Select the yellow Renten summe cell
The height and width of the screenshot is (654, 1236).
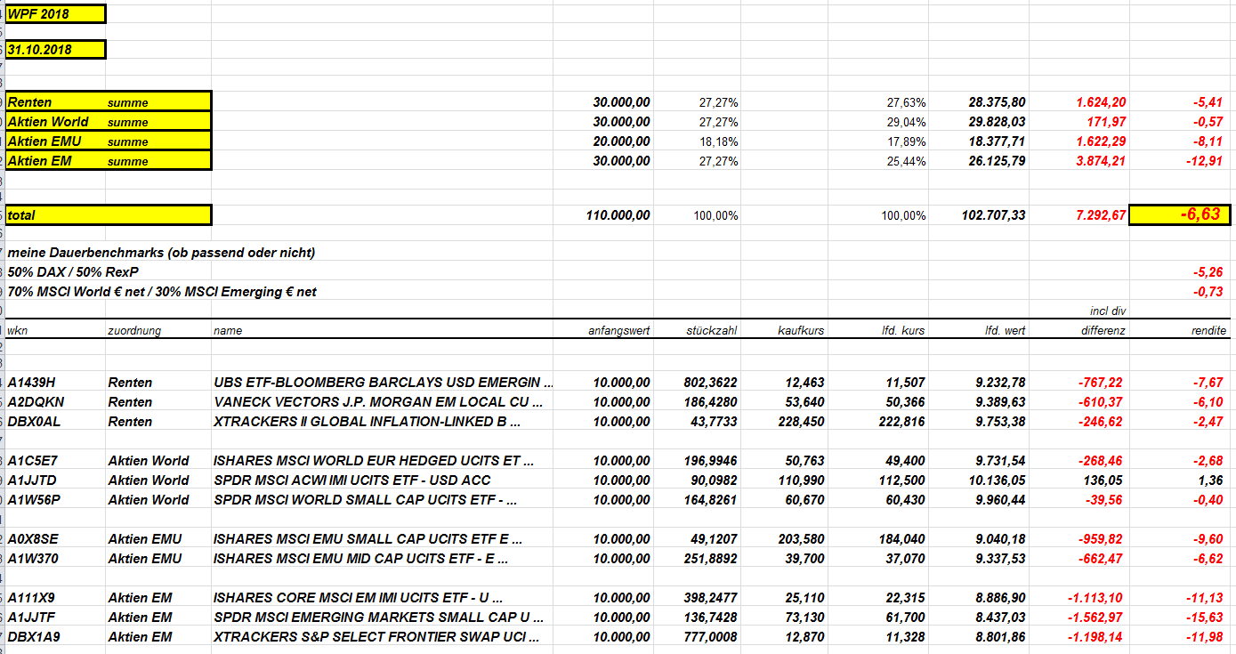tap(109, 101)
